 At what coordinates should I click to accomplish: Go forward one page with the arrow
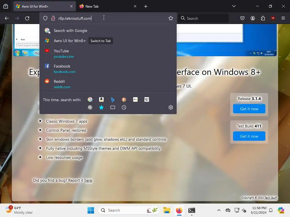click(17, 18)
